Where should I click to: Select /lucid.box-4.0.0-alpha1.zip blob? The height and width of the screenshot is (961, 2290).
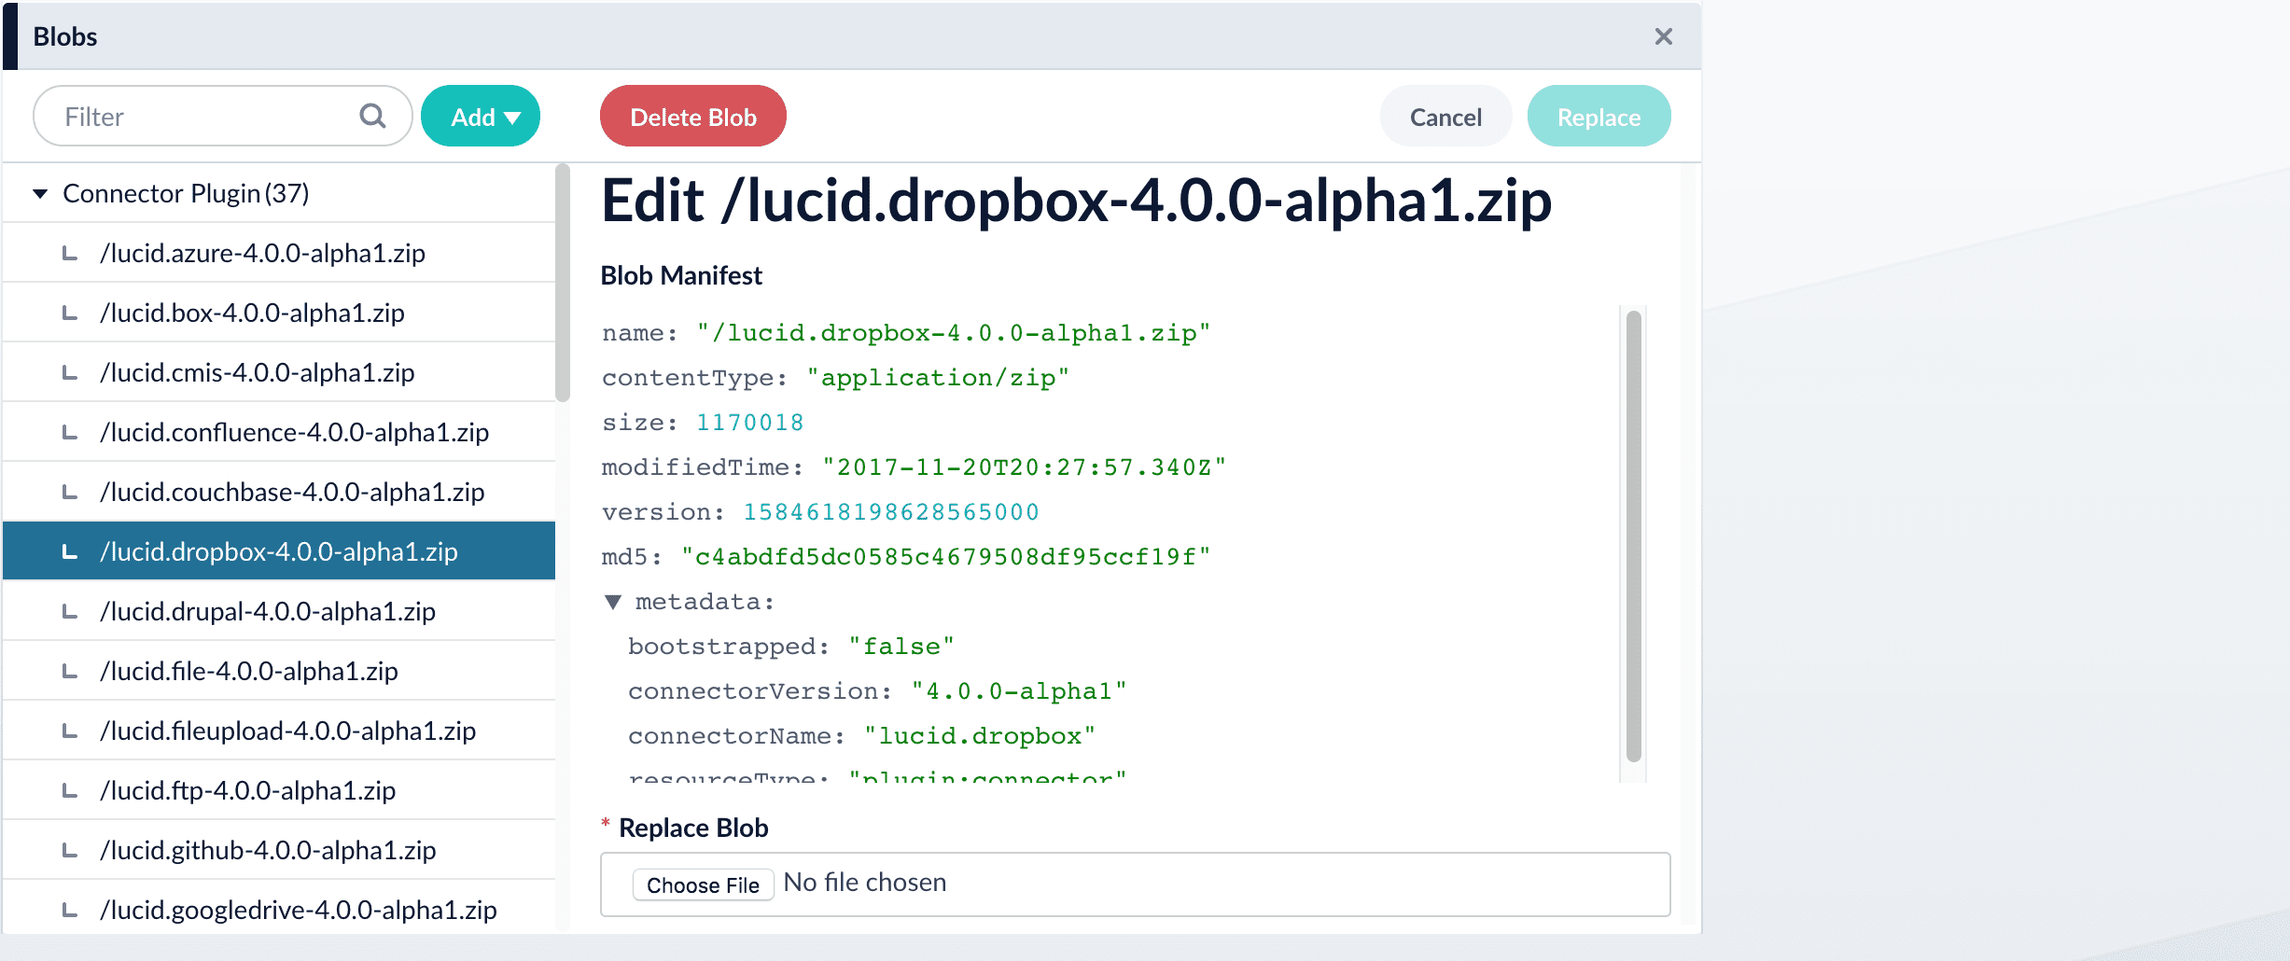point(279,313)
